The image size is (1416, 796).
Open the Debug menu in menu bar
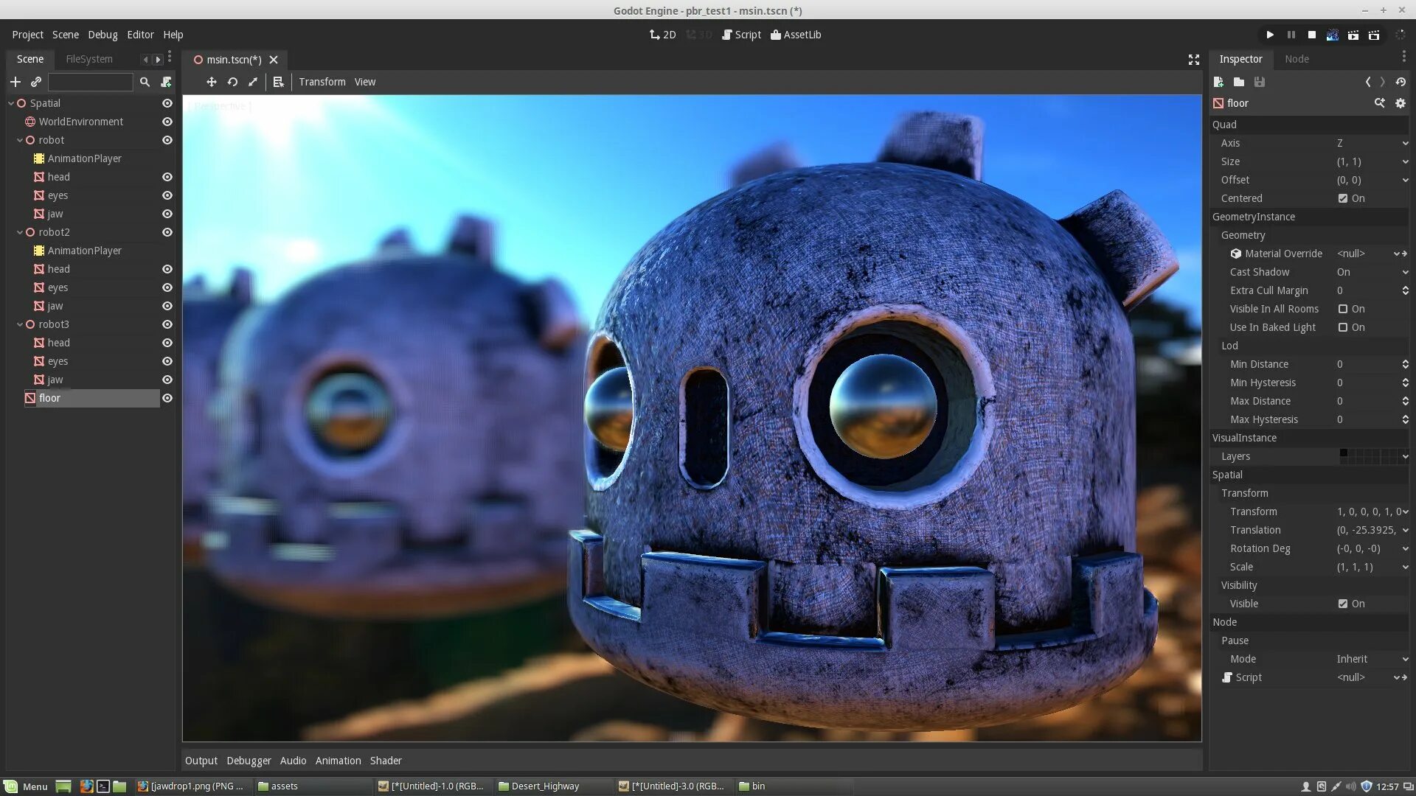102,34
